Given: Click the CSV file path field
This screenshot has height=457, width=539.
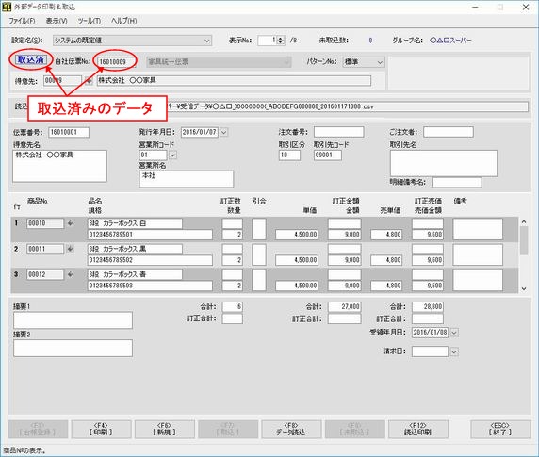Looking at the screenshot, I should (347, 106).
